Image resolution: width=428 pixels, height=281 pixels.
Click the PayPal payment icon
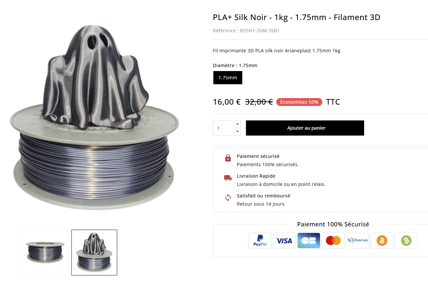click(x=260, y=241)
